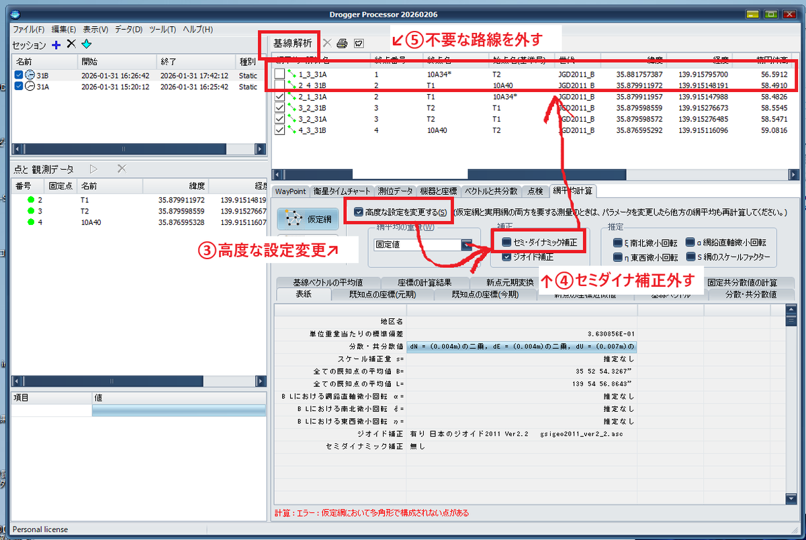Check baseline 2_4_31B checkbox
Viewport: 806px width, 540px height.
click(279, 85)
